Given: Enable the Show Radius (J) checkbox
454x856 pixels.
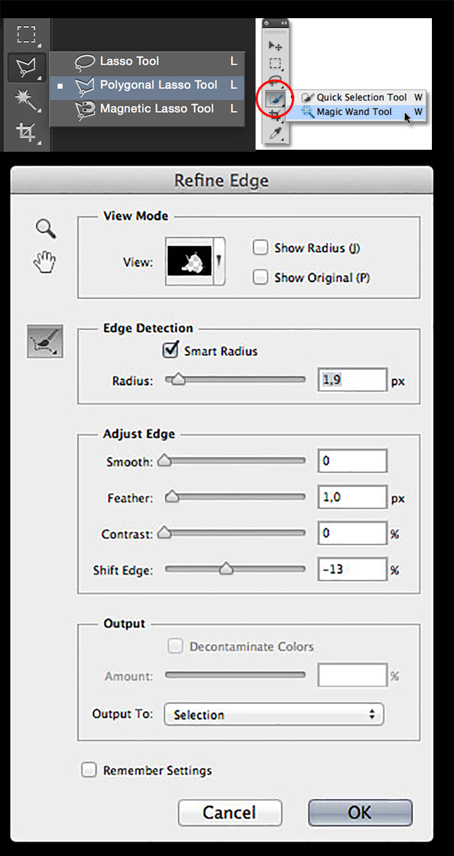Looking at the screenshot, I should coord(261,248).
